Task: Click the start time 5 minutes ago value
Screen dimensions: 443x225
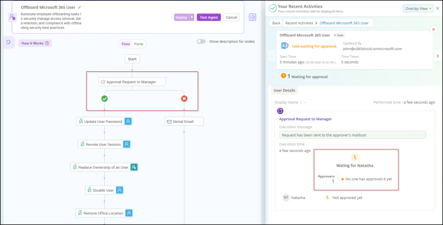Action: (292, 62)
